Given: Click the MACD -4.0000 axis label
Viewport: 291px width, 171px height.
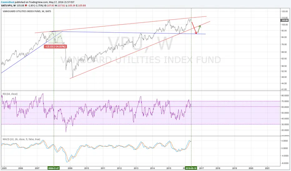Looking at the screenshot, I should (x=285, y=156).
